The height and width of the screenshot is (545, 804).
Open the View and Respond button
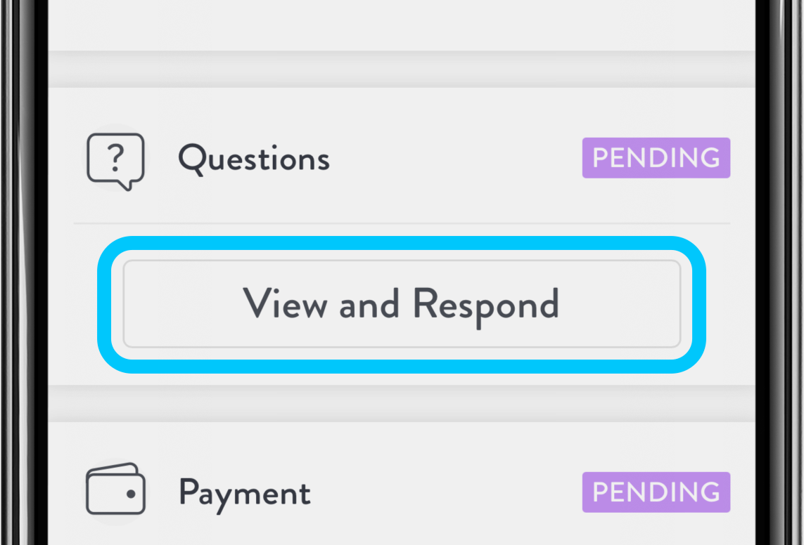pyautogui.click(x=402, y=304)
